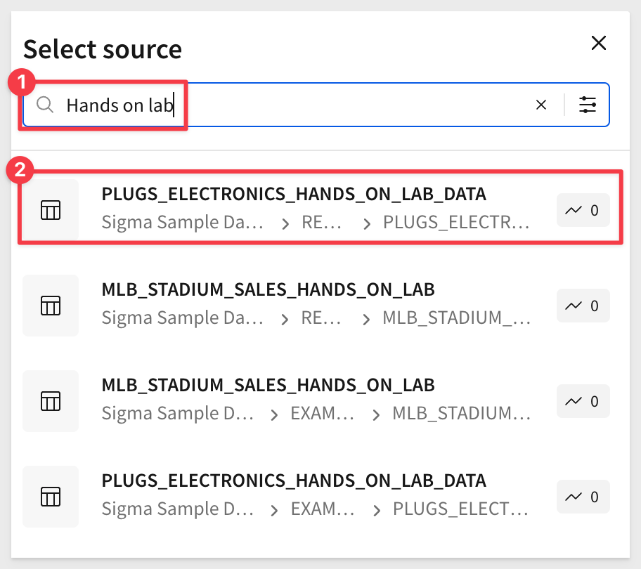641x569 pixels.
Task: Click usage trend badge on second MLB_STADIUM result
Action: coord(583,402)
